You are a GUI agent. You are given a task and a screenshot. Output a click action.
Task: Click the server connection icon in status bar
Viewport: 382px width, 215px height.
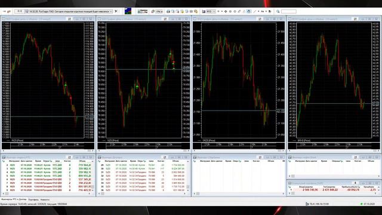coord(307,204)
